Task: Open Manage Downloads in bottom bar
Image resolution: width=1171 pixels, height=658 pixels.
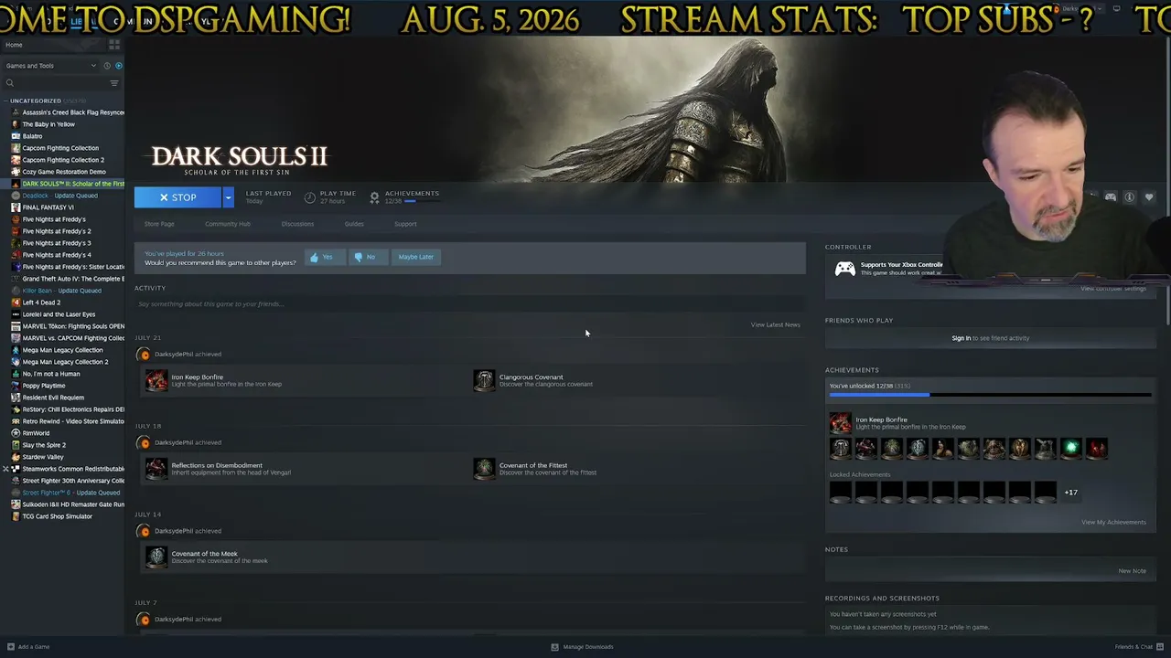Action: [x=582, y=647]
